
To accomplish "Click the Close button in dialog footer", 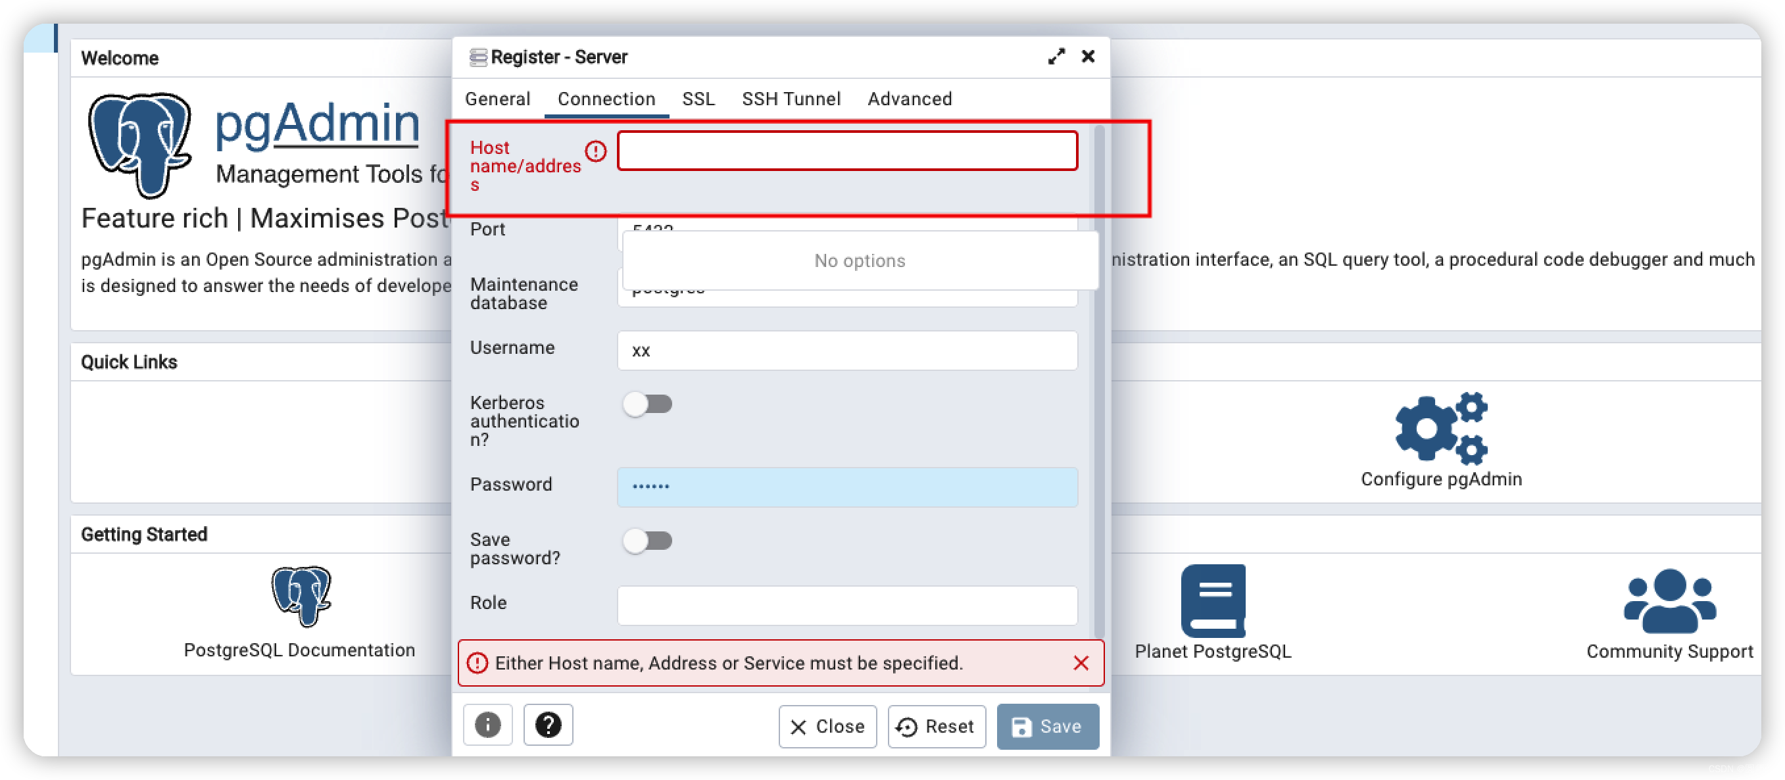I will (827, 726).
